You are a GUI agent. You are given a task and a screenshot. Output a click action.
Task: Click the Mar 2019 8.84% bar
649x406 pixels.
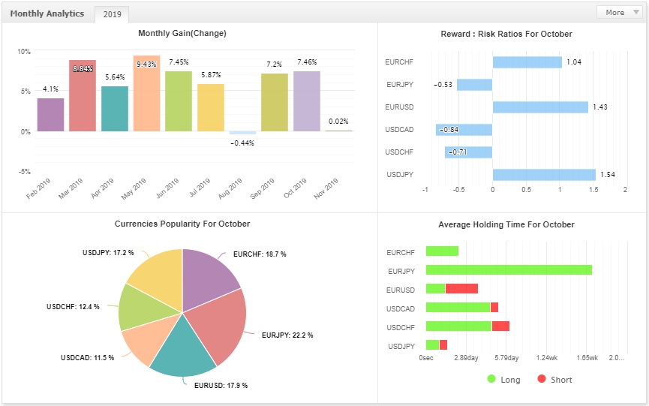click(x=83, y=95)
